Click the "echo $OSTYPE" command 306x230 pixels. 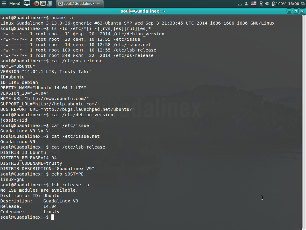click(67, 174)
